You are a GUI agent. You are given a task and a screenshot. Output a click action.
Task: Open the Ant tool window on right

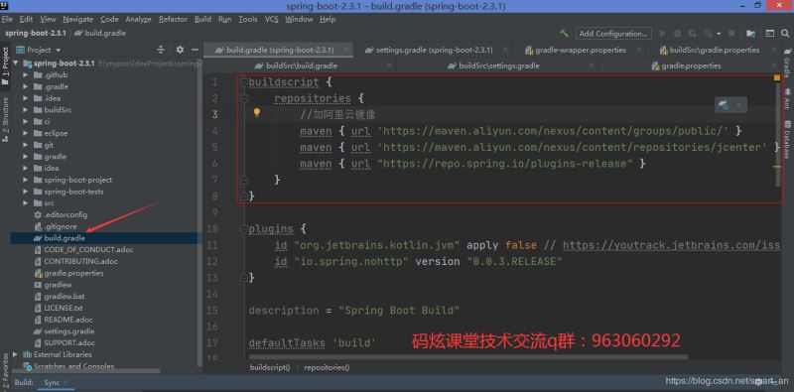point(787,99)
